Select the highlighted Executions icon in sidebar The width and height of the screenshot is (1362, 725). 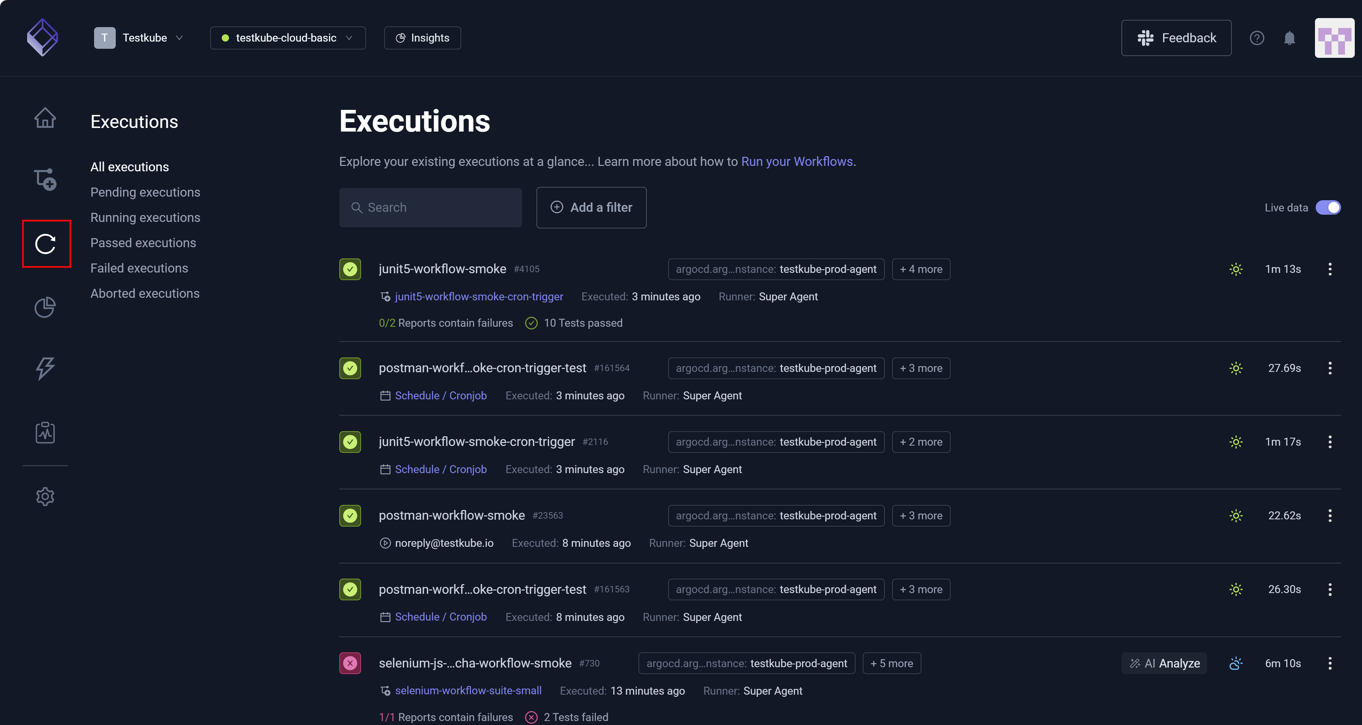click(46, 244)
